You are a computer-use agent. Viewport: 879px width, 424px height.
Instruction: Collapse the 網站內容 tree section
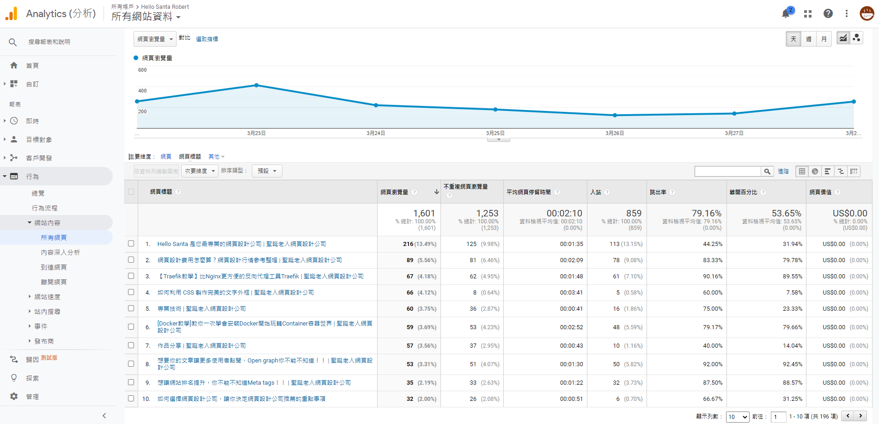(x=30, y=222)
